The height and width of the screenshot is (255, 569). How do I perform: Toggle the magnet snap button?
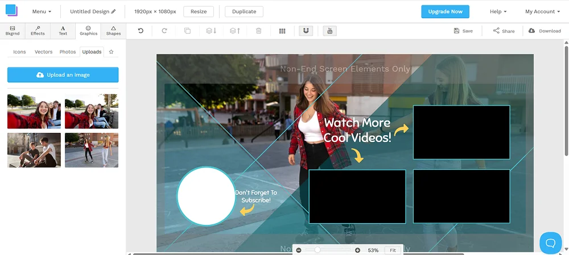[306, 31]
